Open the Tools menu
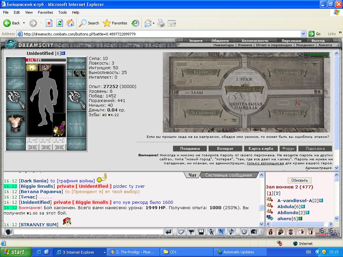This screenshot has height=257, width=343. click(62, 12)
